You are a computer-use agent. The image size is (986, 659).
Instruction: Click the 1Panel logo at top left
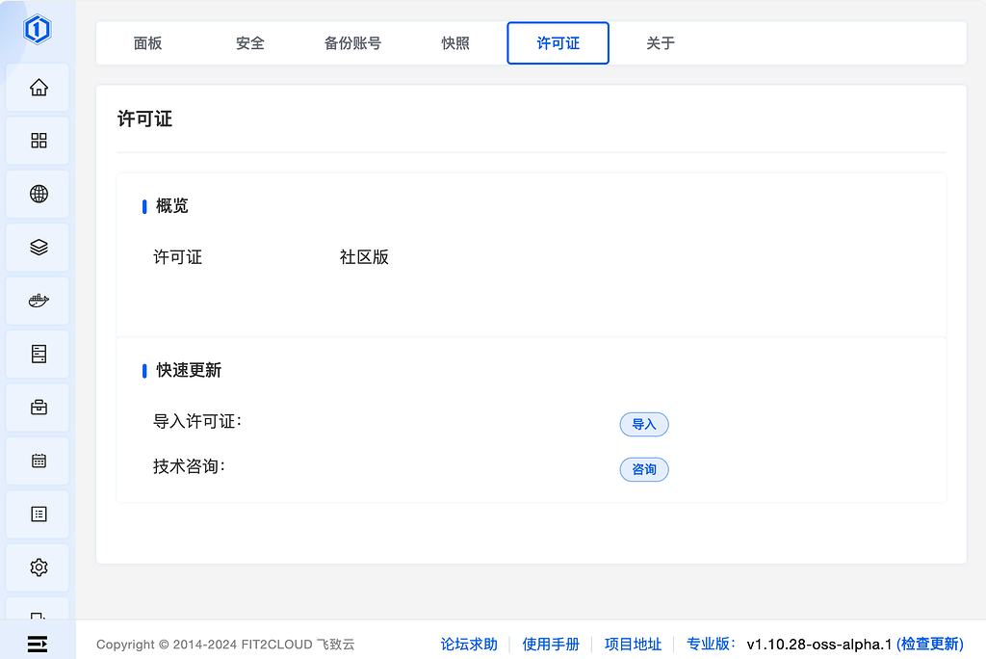(x=38, y=29)
